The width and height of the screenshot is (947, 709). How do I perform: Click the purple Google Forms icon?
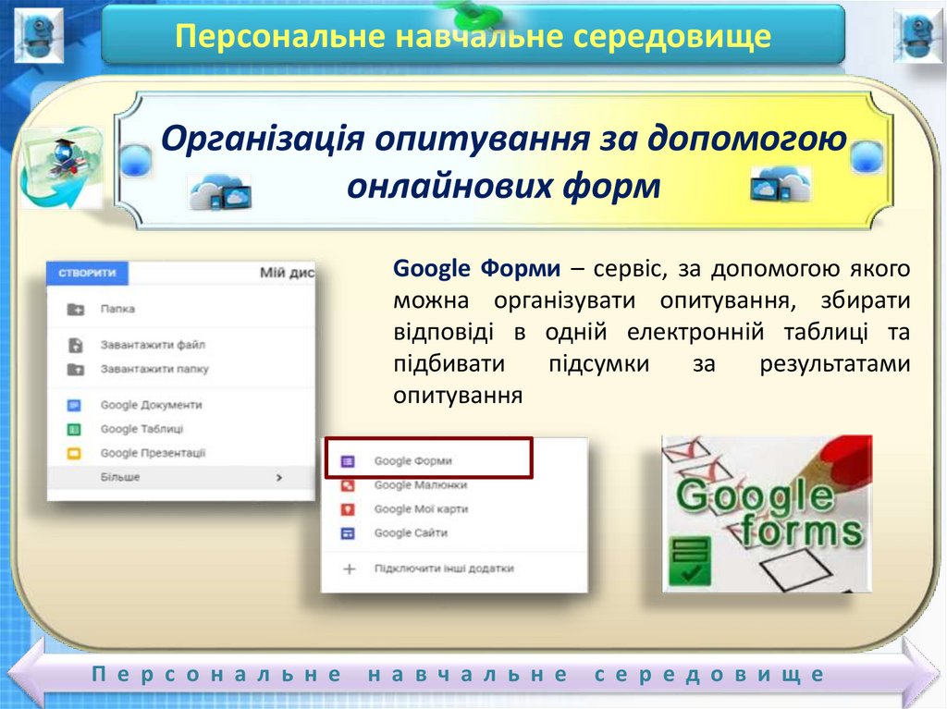pyautogui.click(x=348, y=461)
